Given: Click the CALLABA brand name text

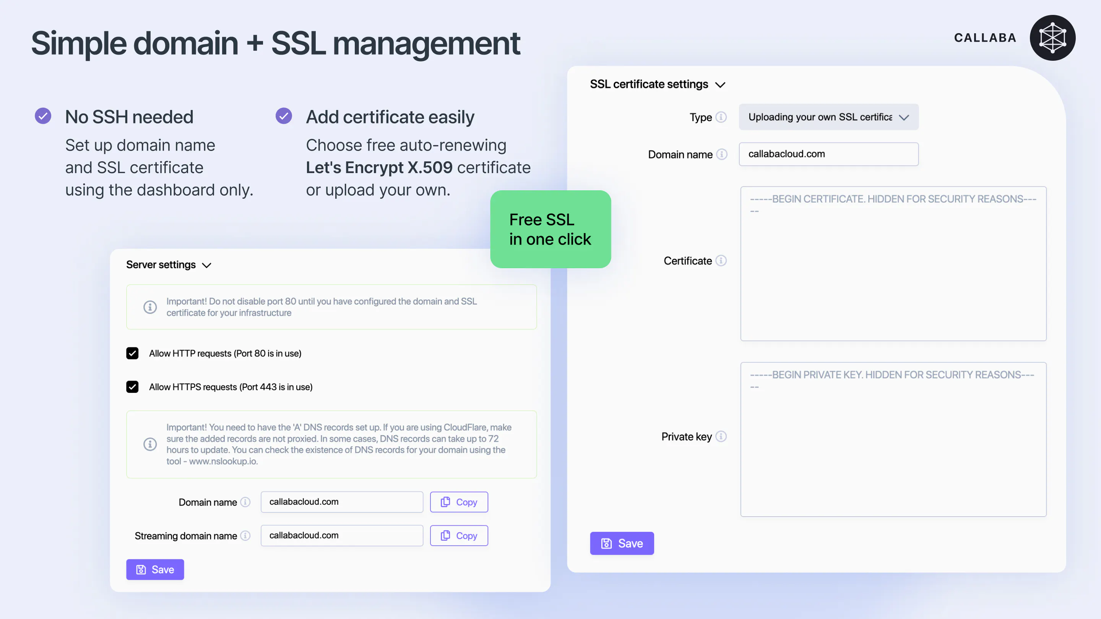Looking at the screenshot, I should (985, 37).
